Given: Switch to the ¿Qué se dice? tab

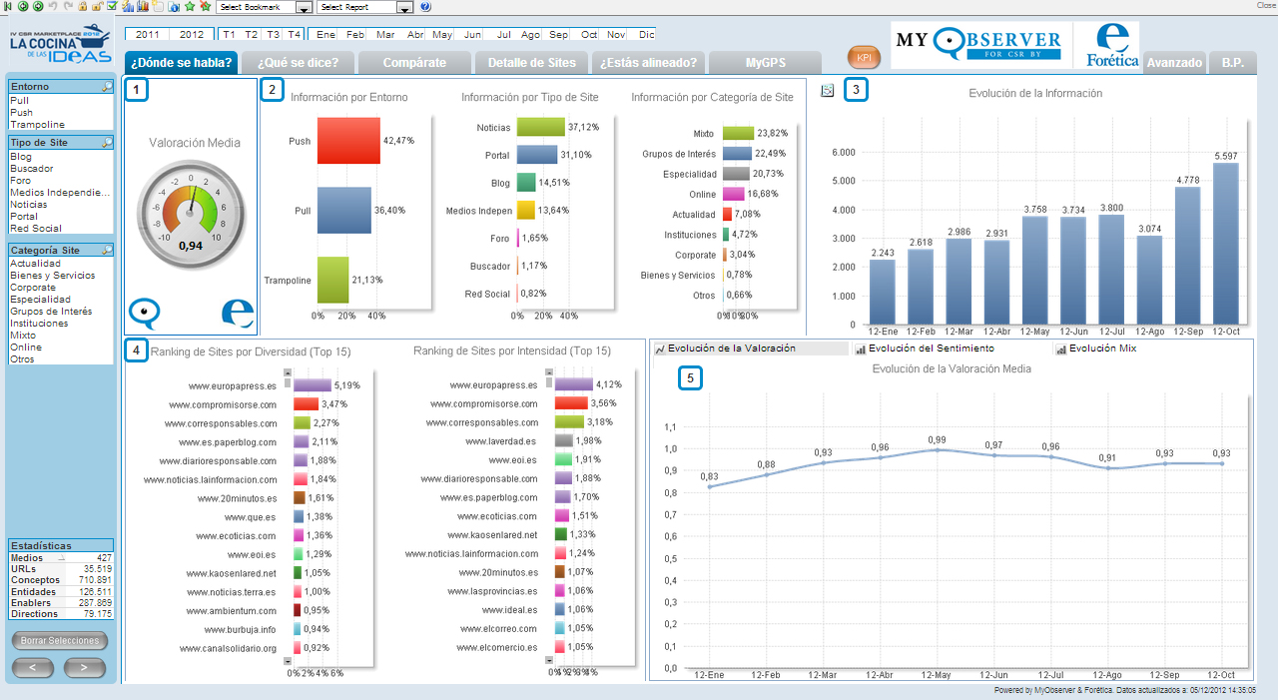Looking at the screenshot, I should click(x=298, y=63).
